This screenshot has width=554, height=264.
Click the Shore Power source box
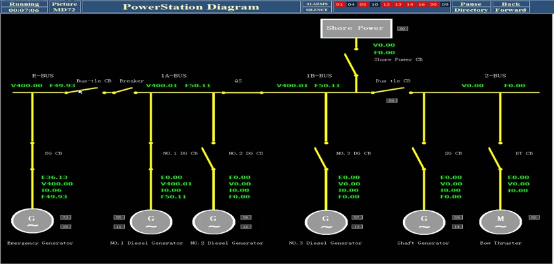356,28
